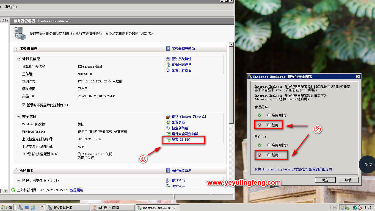Open the network tray icon
The image size is (375, 211).
coord(355,207)
